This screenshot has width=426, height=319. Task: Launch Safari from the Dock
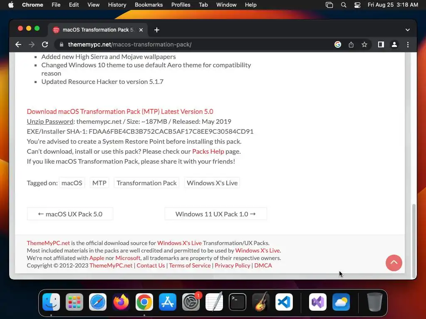coord(98,302)
